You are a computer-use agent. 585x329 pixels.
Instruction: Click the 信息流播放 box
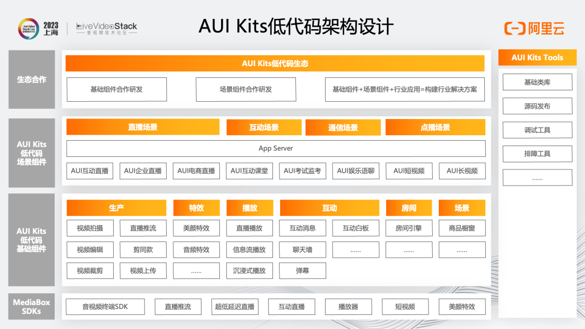(250, 249)
